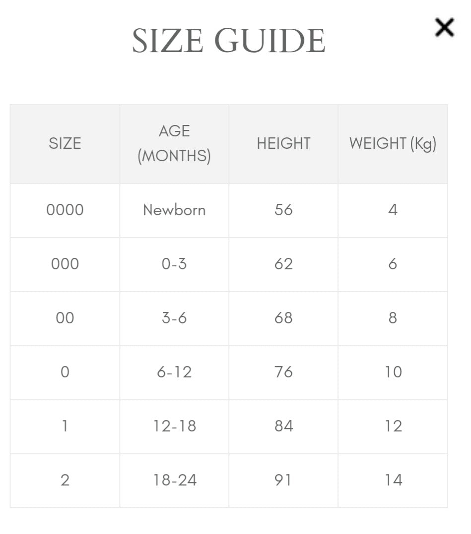This screenshot has width=471, height=534.
Task: Select the weight value 8
Action: click(x=393, y=318)
